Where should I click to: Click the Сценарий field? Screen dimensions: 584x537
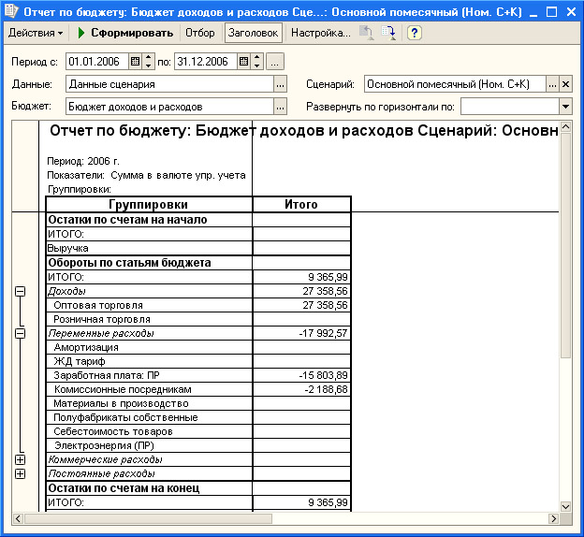pyautogui.click(x=455, y=84)
